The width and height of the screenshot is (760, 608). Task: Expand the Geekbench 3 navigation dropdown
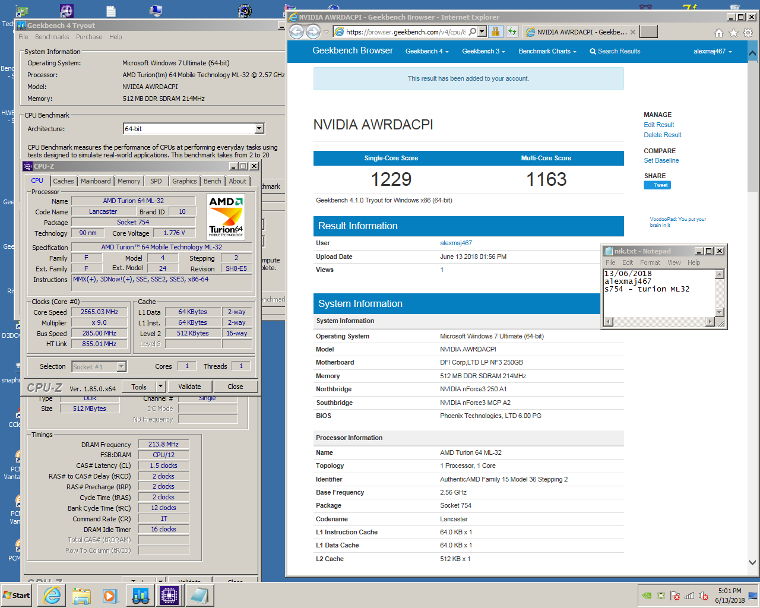click(483, 51)
